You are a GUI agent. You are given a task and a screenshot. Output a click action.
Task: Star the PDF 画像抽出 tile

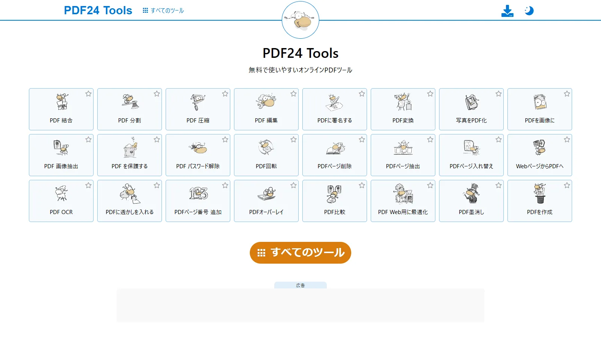88,140
